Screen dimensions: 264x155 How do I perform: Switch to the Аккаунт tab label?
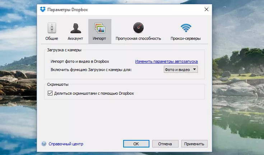[75, 38]
